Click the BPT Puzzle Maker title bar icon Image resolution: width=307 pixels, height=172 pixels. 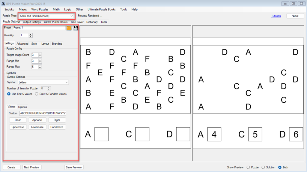(x=3, y=3)
